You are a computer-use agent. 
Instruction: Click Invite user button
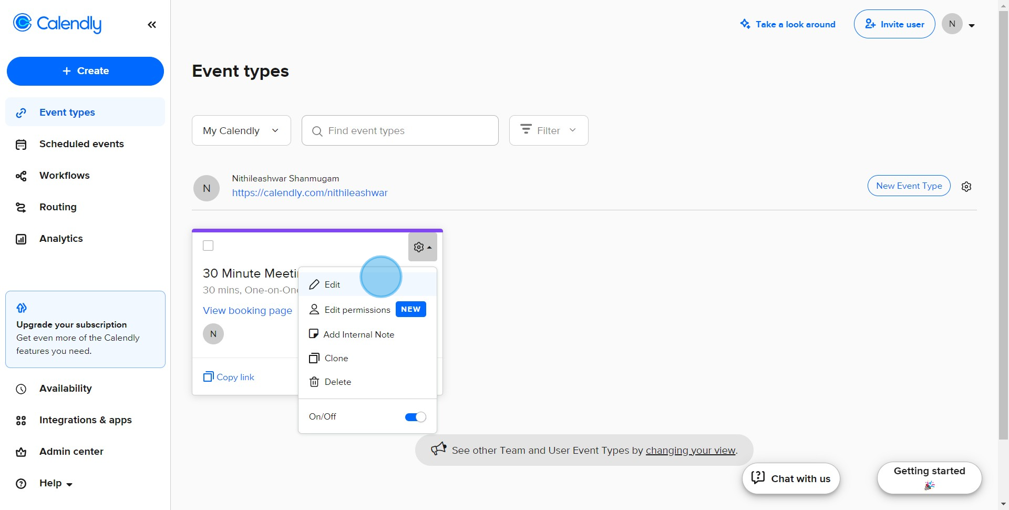coord(894,24)
